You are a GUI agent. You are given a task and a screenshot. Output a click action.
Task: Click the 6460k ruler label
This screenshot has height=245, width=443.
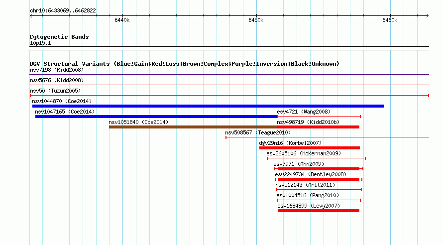point(390,20)
